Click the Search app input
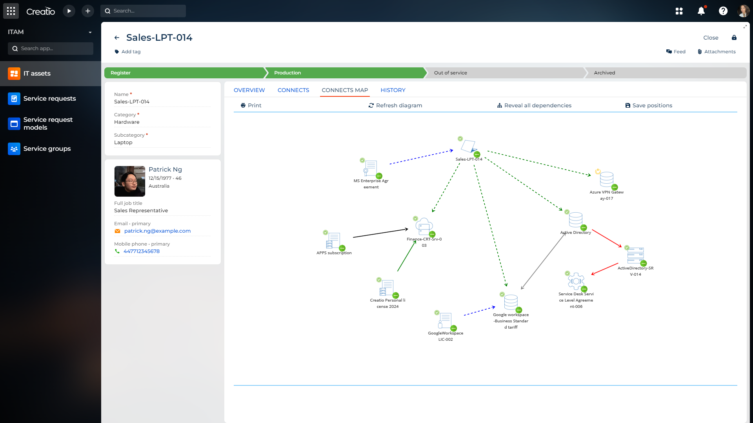 click(51, 49)
